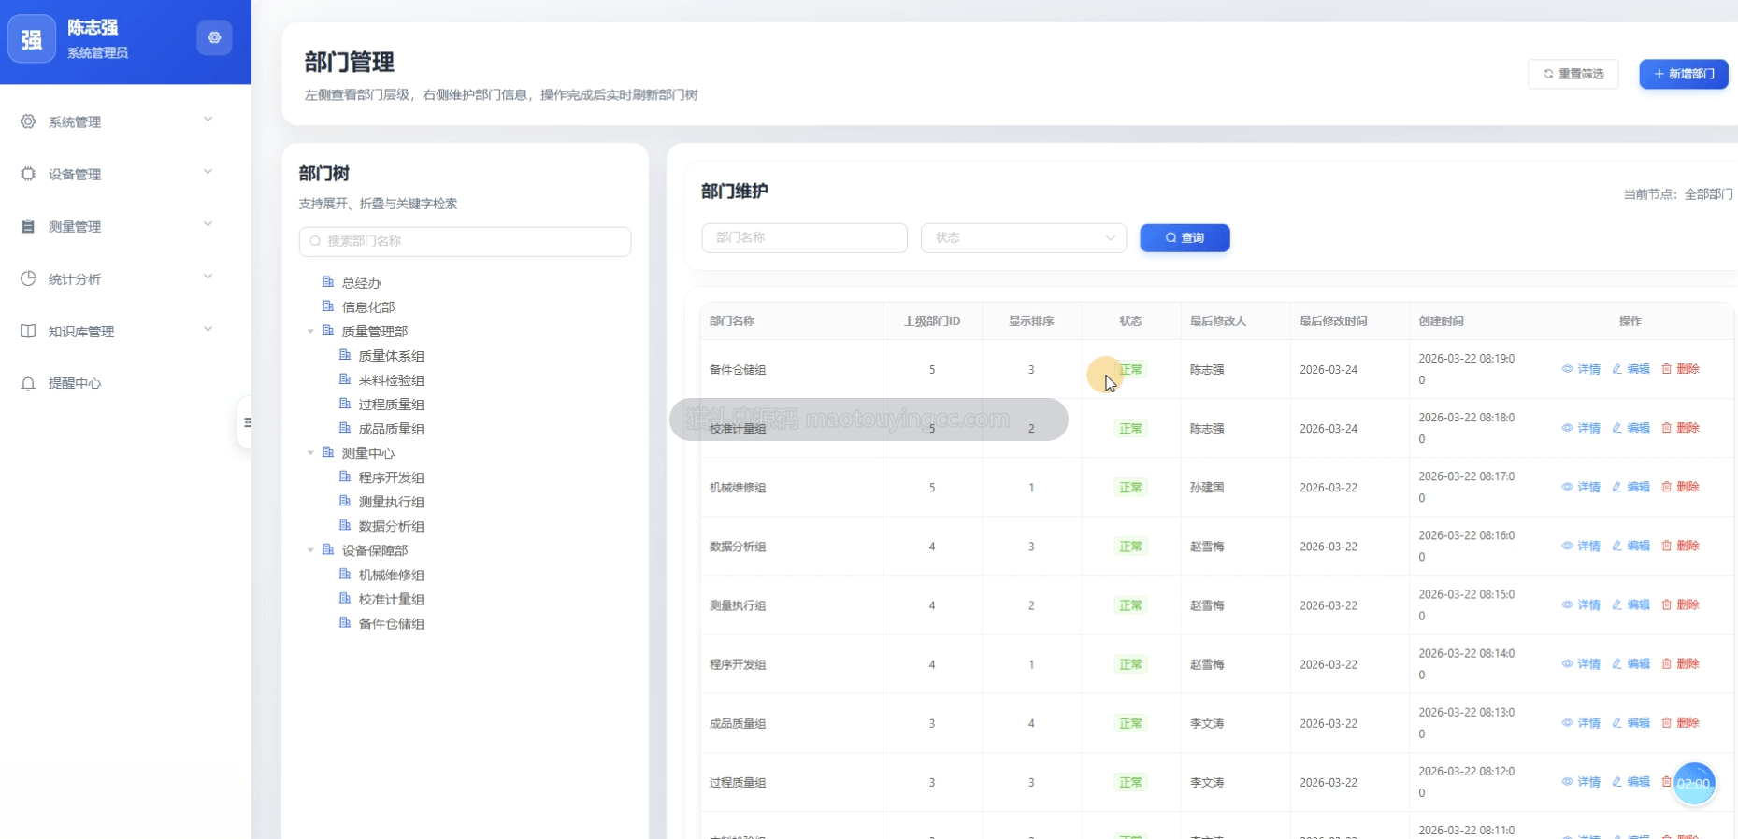
Task: Click the trash icon in 数据分析组 row
Action: tap(1666, 546)
